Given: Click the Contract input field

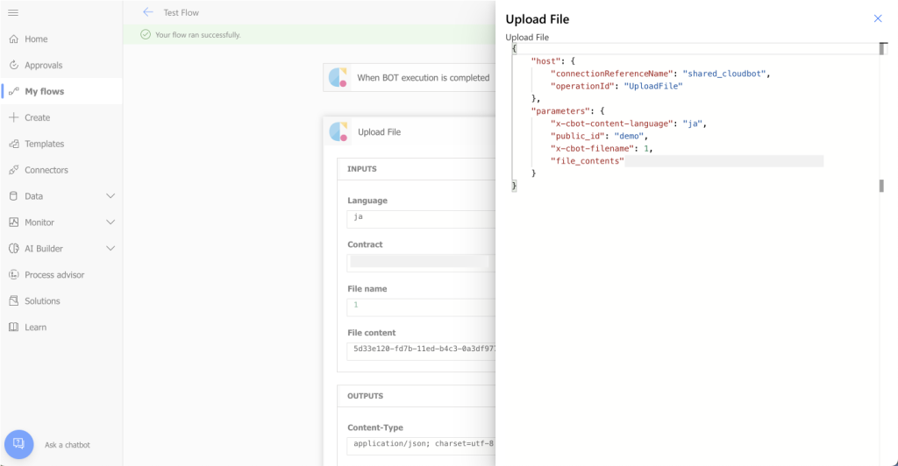Looking at the screenshot, I should 421,263.
